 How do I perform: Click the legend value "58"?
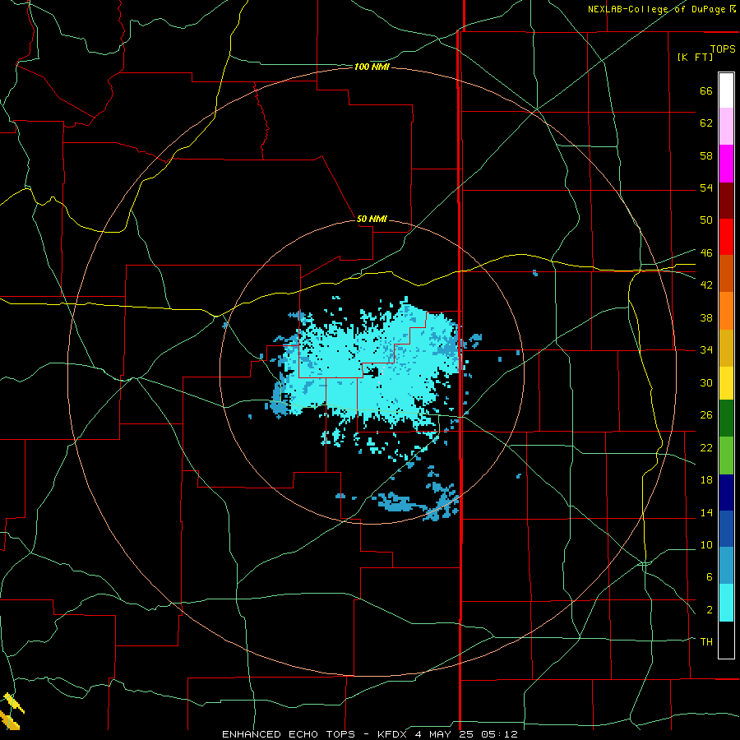[x=706, y=155]
